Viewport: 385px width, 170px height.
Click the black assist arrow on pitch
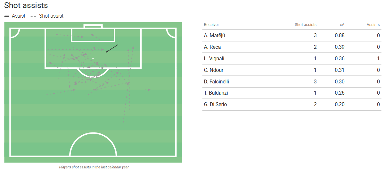[112, 48]
